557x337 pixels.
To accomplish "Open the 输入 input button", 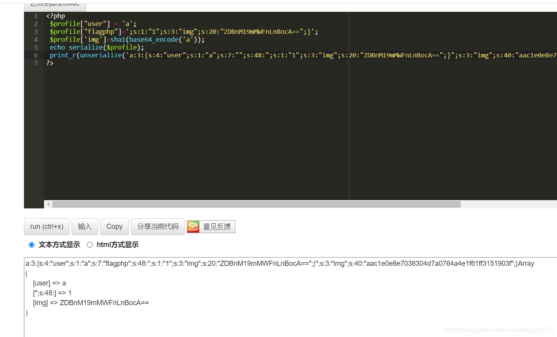I will pos(85,227).
